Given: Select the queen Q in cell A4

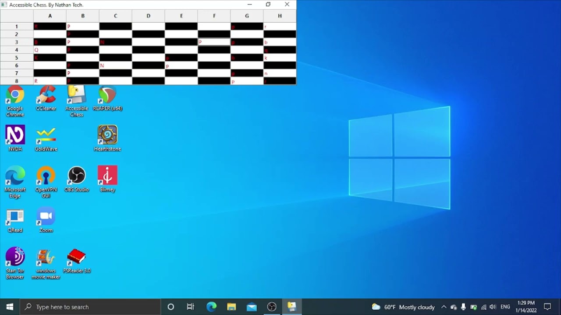Looking at the screenshot, I should click(x=50, y=50).
